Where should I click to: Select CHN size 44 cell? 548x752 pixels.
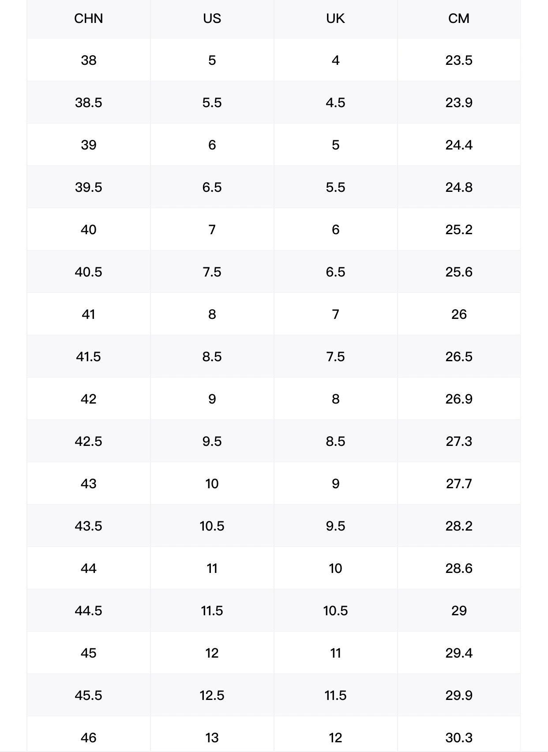point(88,568)
